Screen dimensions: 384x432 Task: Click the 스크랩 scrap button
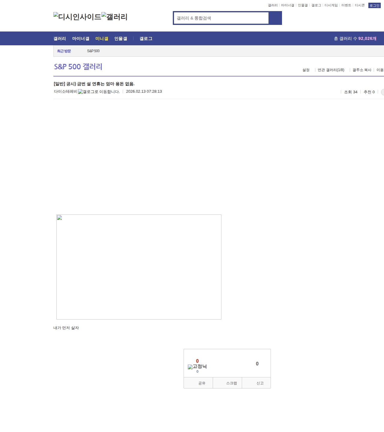click(231, 383)
